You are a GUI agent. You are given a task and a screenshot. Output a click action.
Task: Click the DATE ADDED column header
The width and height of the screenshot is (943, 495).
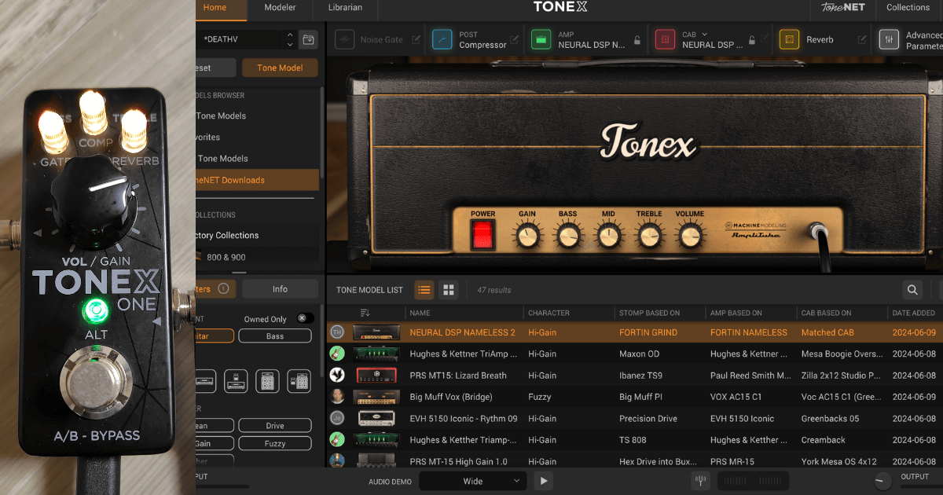(914, 313)
